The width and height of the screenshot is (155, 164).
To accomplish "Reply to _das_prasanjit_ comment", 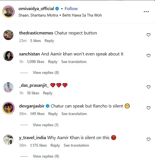I will pyautogui.click(x=48, y=93).
